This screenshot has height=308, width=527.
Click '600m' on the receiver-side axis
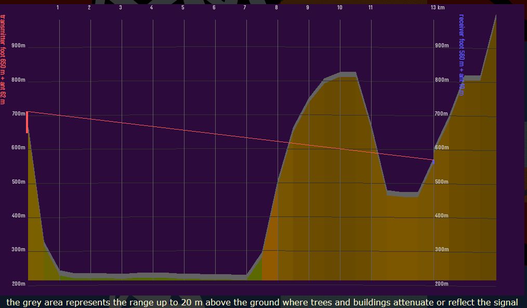[442, 147]
